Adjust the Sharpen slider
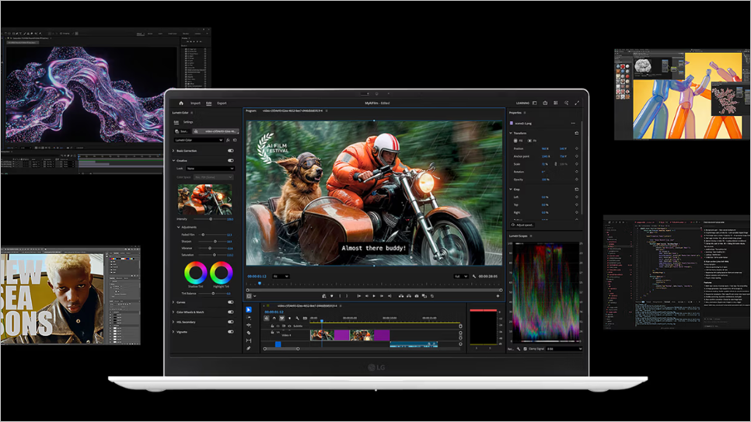This screenshot has width=751, height=422. (x=215, y=242)
